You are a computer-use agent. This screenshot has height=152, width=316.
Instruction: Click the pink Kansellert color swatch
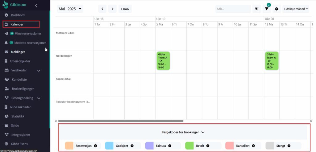click(229, 146)
